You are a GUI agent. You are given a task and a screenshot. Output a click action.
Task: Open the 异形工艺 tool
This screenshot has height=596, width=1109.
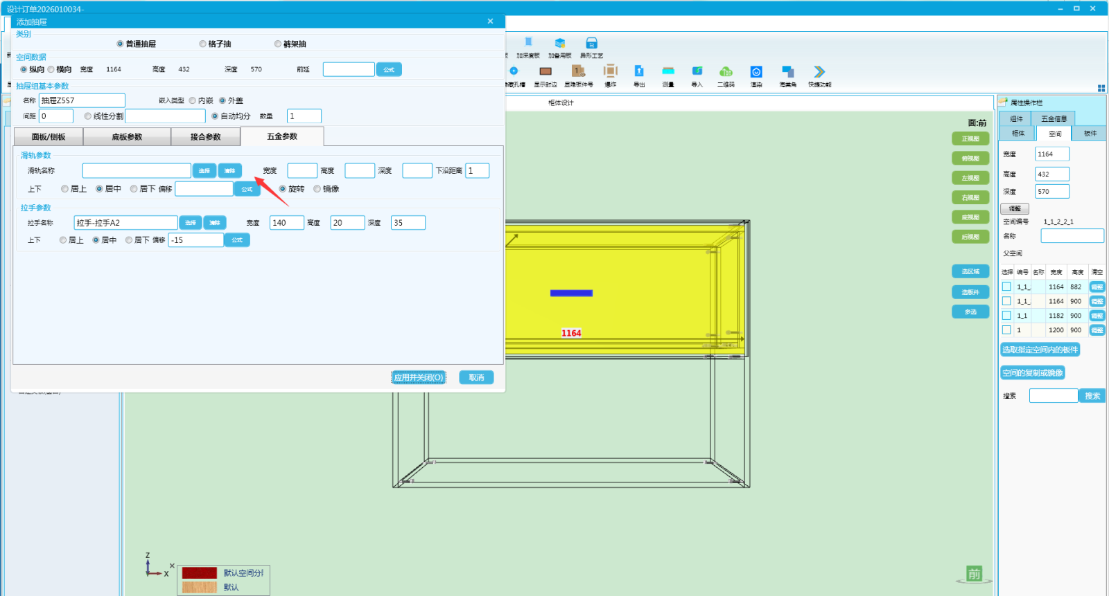pyautogui.click(x=591, y=44)
